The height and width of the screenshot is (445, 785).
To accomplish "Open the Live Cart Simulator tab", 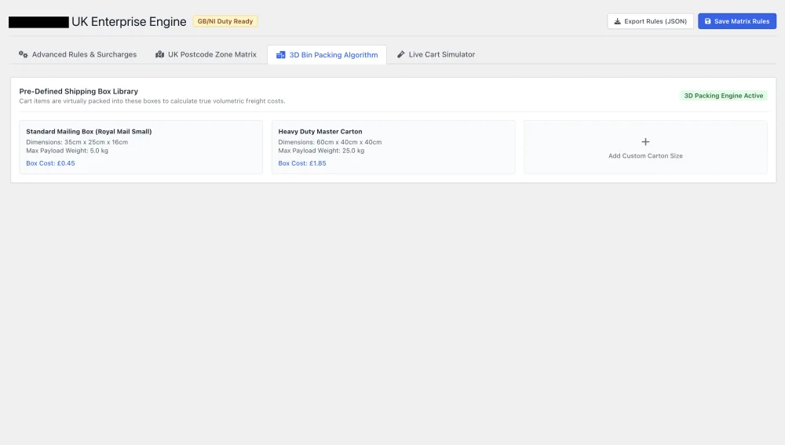I will point(436,55).
